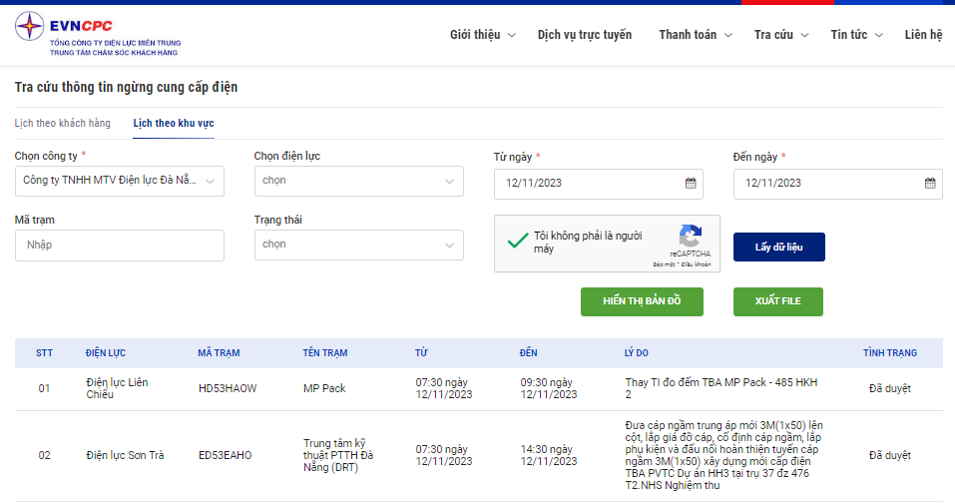Select the 'Điện lực Sơn Trà' cell
The width and height of the screenshot is (955, 504).
(x=125, y=455)
